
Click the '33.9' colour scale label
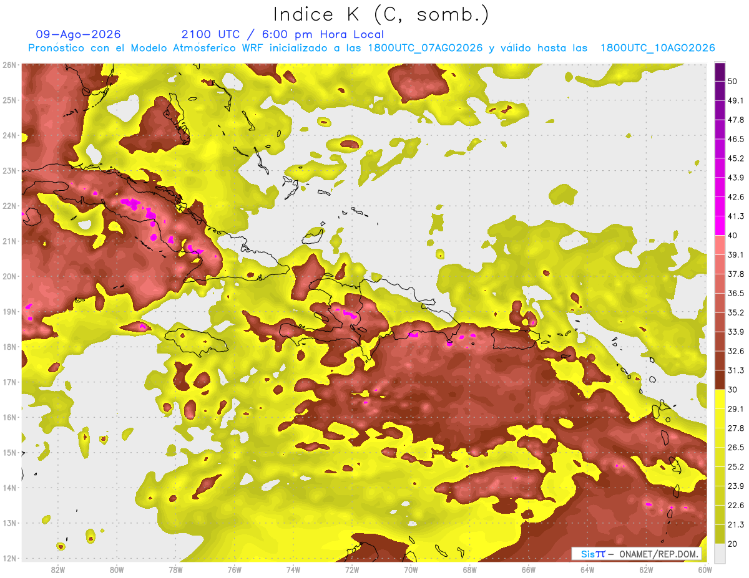coord(736,332)
